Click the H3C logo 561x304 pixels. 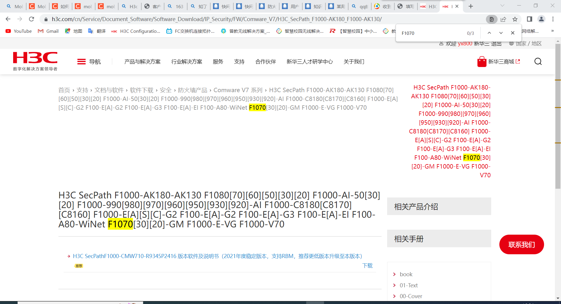[35, 61]
